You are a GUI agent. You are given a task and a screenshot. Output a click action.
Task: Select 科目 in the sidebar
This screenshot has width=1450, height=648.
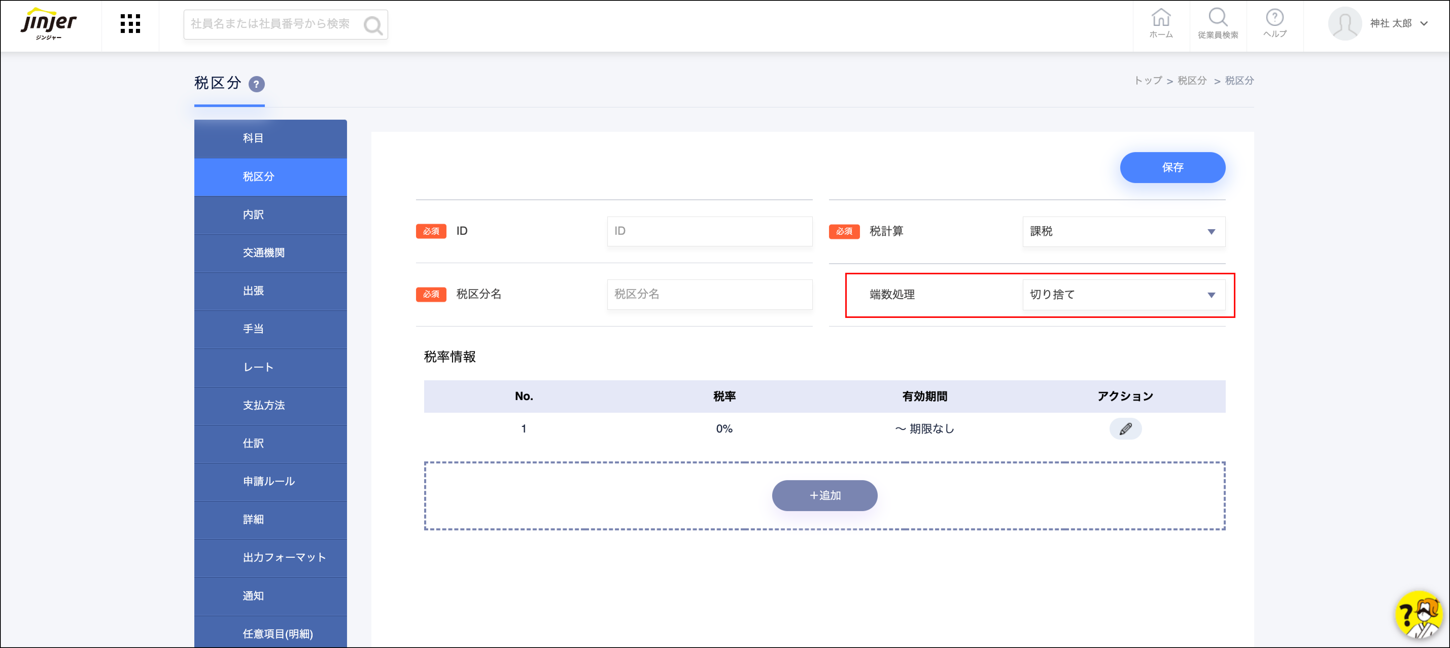270,138
